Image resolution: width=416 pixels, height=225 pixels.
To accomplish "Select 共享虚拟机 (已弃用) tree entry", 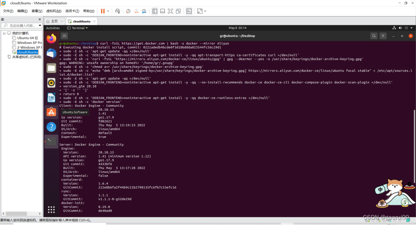I will click(25, 57).
